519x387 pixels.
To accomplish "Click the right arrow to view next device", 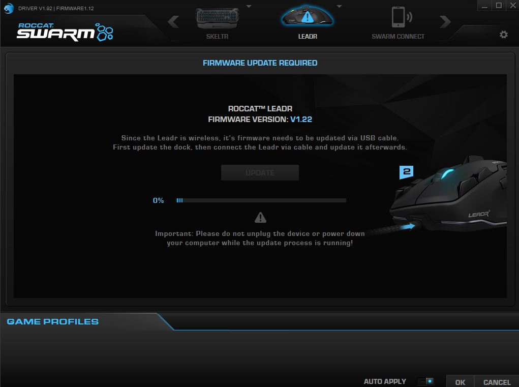I will tap(445, 22).
